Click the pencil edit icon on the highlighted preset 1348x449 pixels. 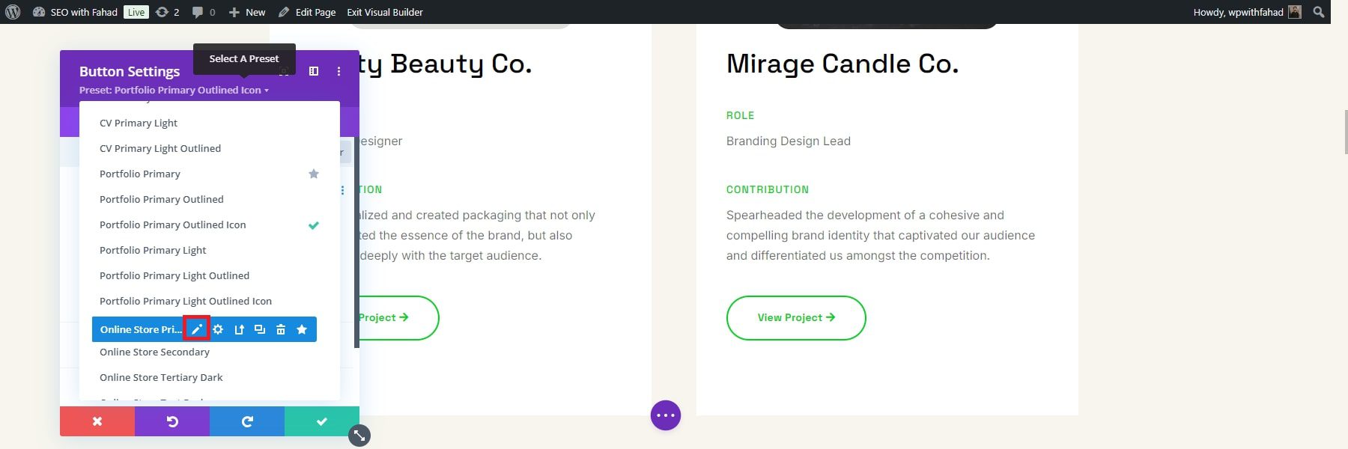(x=197, y=329)
